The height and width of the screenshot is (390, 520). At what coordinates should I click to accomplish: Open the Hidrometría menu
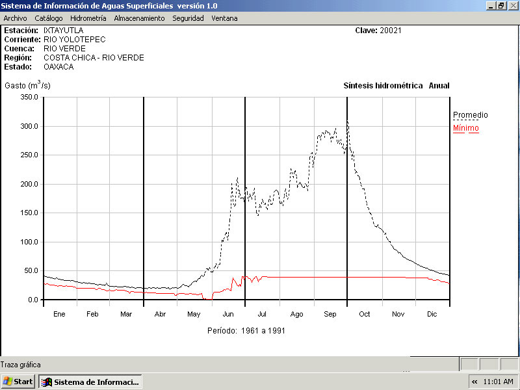(88, 18)
